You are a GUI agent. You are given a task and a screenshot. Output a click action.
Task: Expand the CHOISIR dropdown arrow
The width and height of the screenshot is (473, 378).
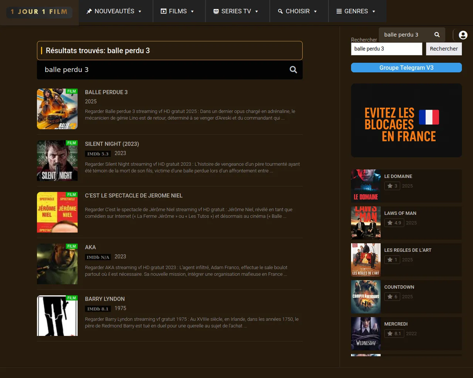(x=315, y=11)
